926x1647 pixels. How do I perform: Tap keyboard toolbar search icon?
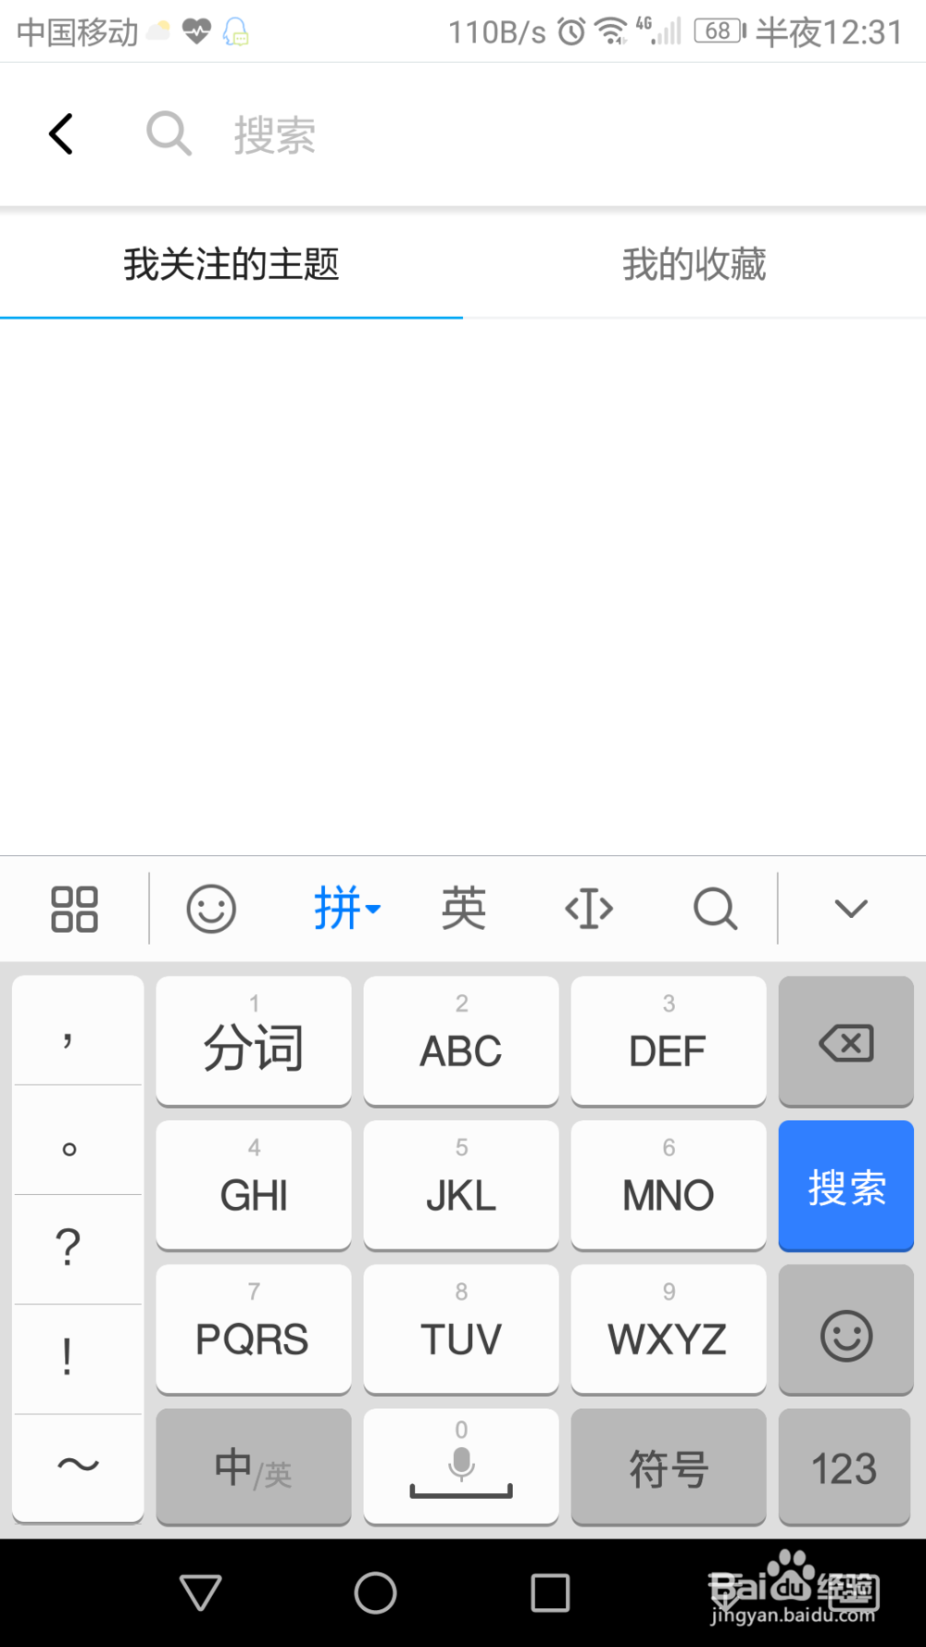(716, 909)
